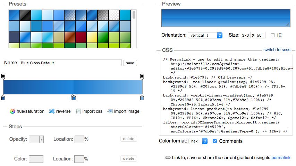
Task: Expand the Opacity value stepper arrow
Action: 42,139
